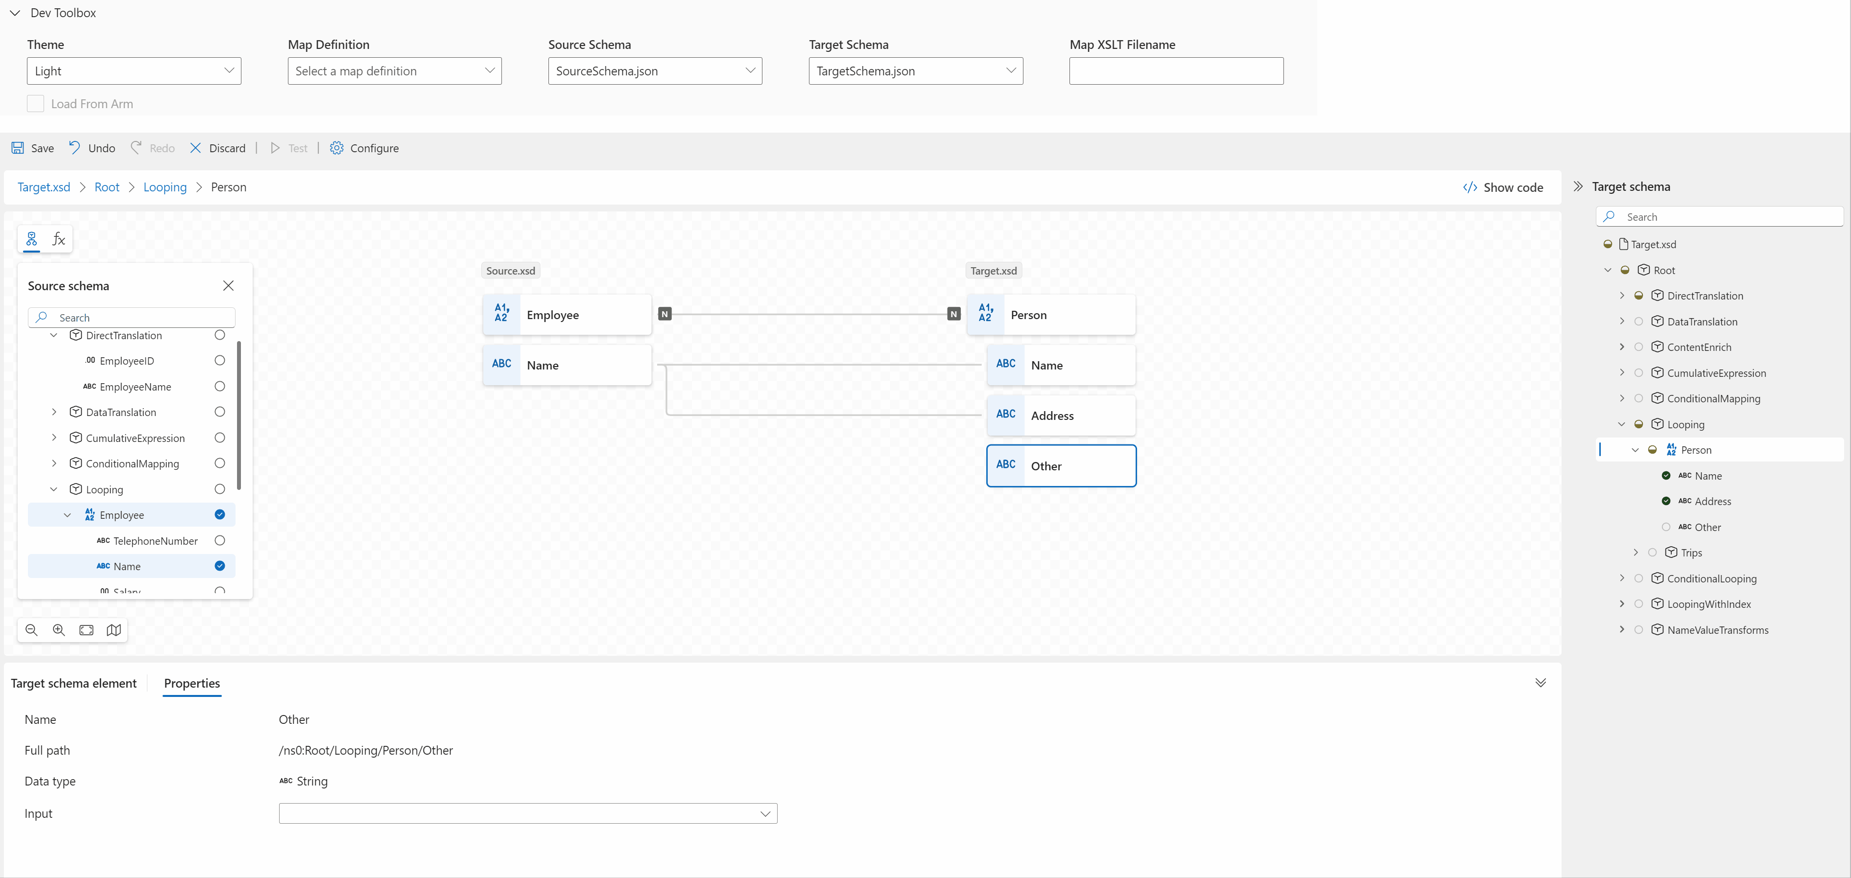Zoom out using the canvas magnifier icon
1851x878 pixels.
31,629
